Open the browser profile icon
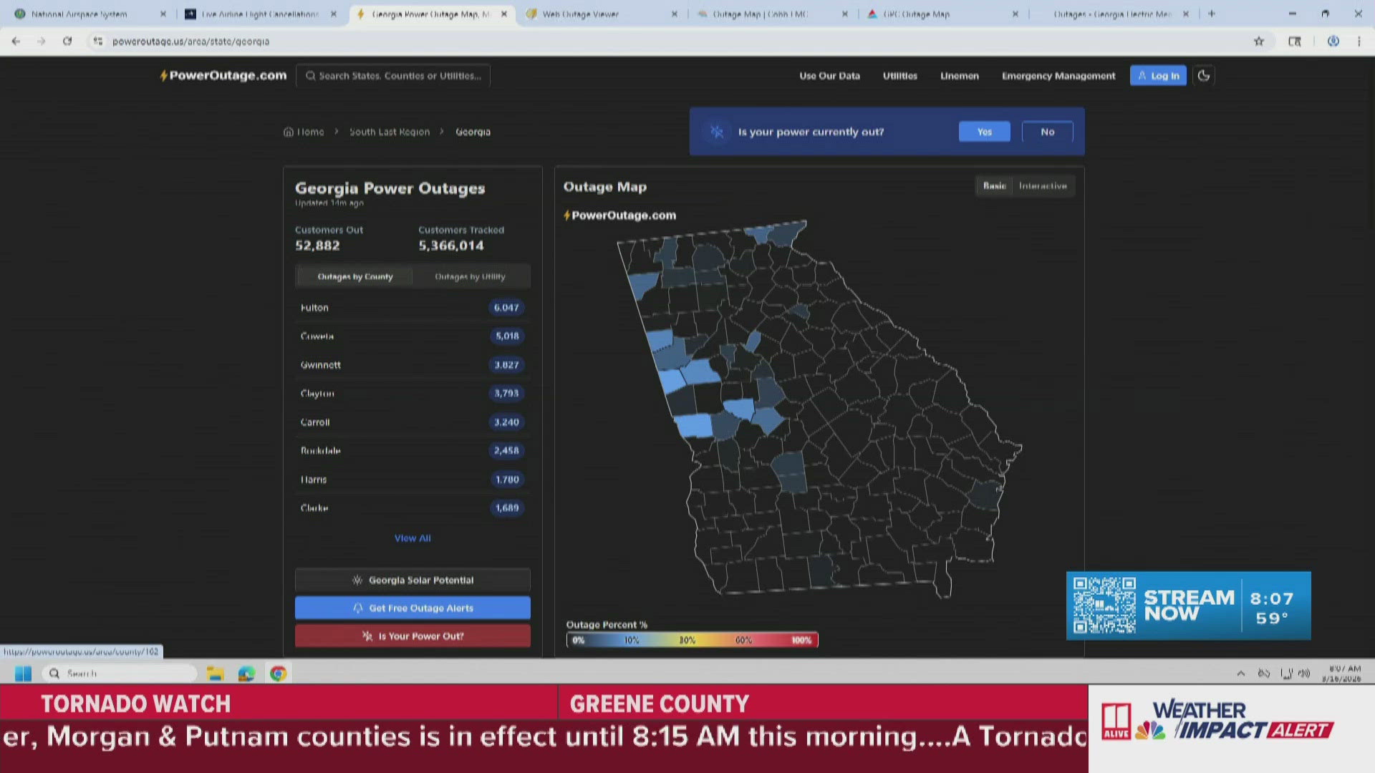The image size is (1375, 773). (x=1333, y=42)
